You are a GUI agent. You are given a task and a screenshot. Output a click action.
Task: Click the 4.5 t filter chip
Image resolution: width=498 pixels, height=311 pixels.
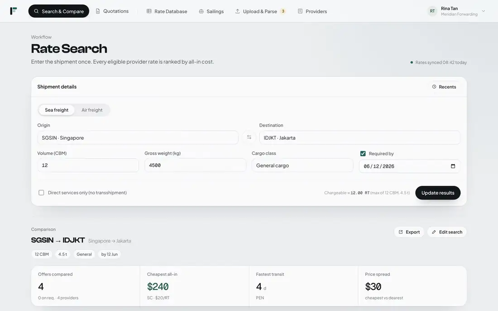tap(62, 254)
